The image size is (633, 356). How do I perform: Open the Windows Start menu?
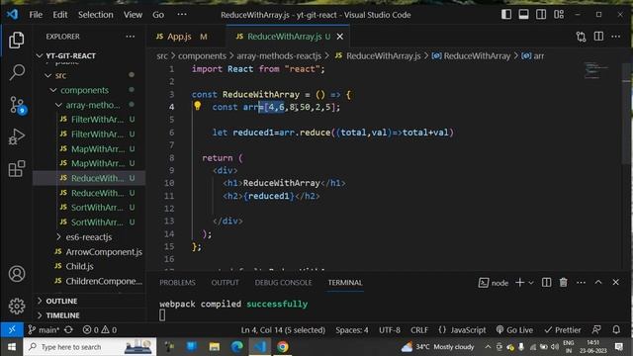(12, 347)
